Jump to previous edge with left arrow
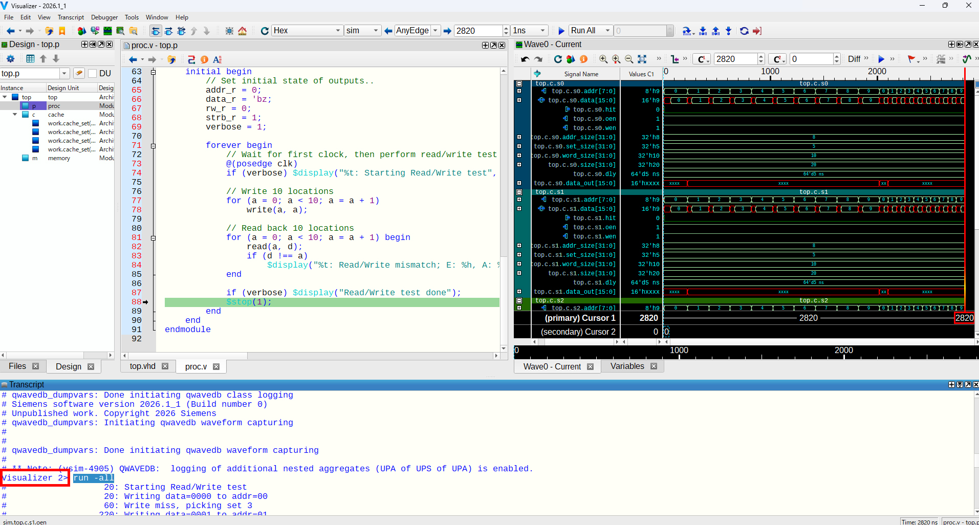Image resolution: width=979 pixels, height=525 pixels. (x=388, y=31)
